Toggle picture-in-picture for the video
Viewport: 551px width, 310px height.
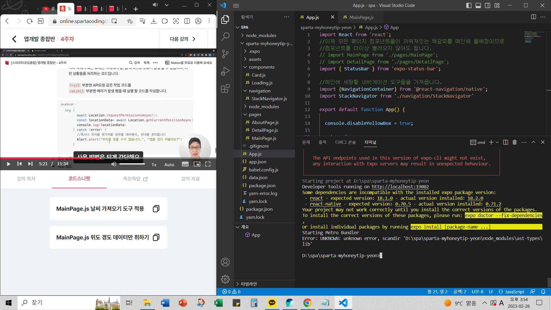(x=197, y=164)
